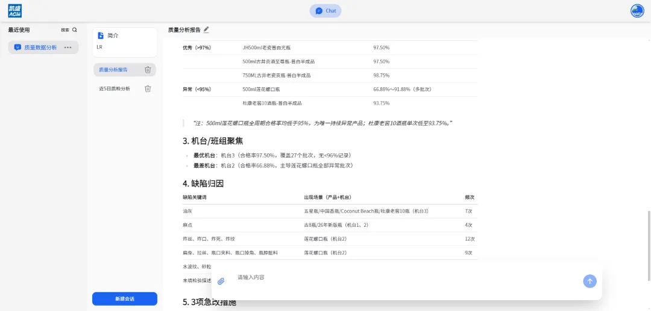Click the 4. 缺陷归因 heading
Viewport: 651px width, 311px height.
[204, 183]
